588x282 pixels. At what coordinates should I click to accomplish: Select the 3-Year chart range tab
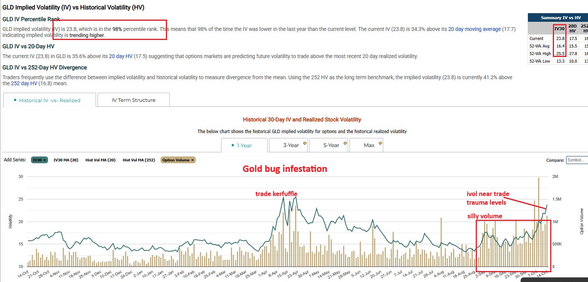coord(289,145)
